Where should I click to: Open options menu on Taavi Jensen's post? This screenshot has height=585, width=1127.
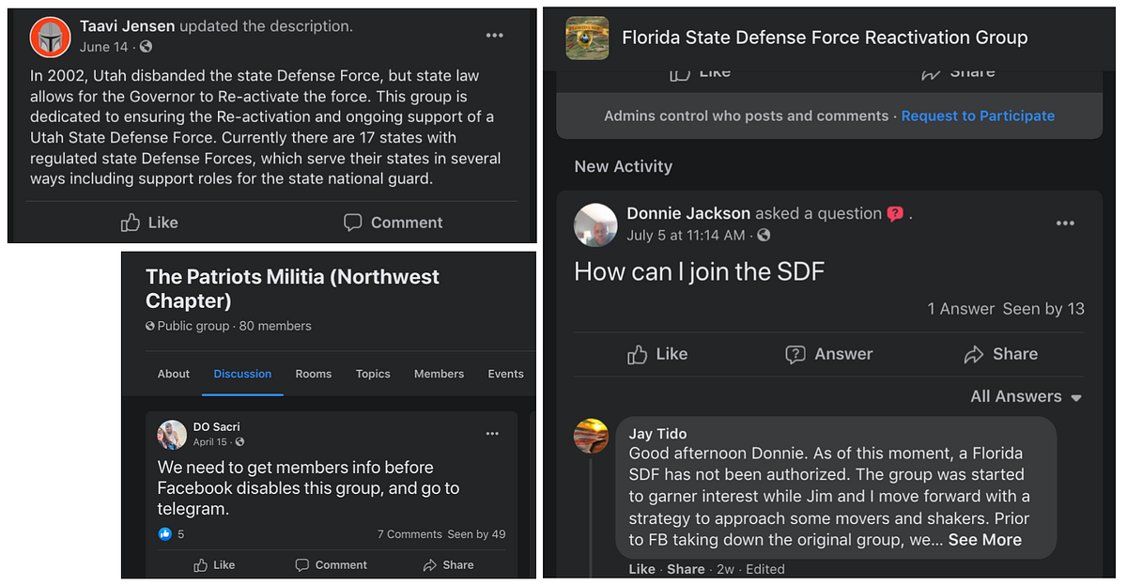495,36
